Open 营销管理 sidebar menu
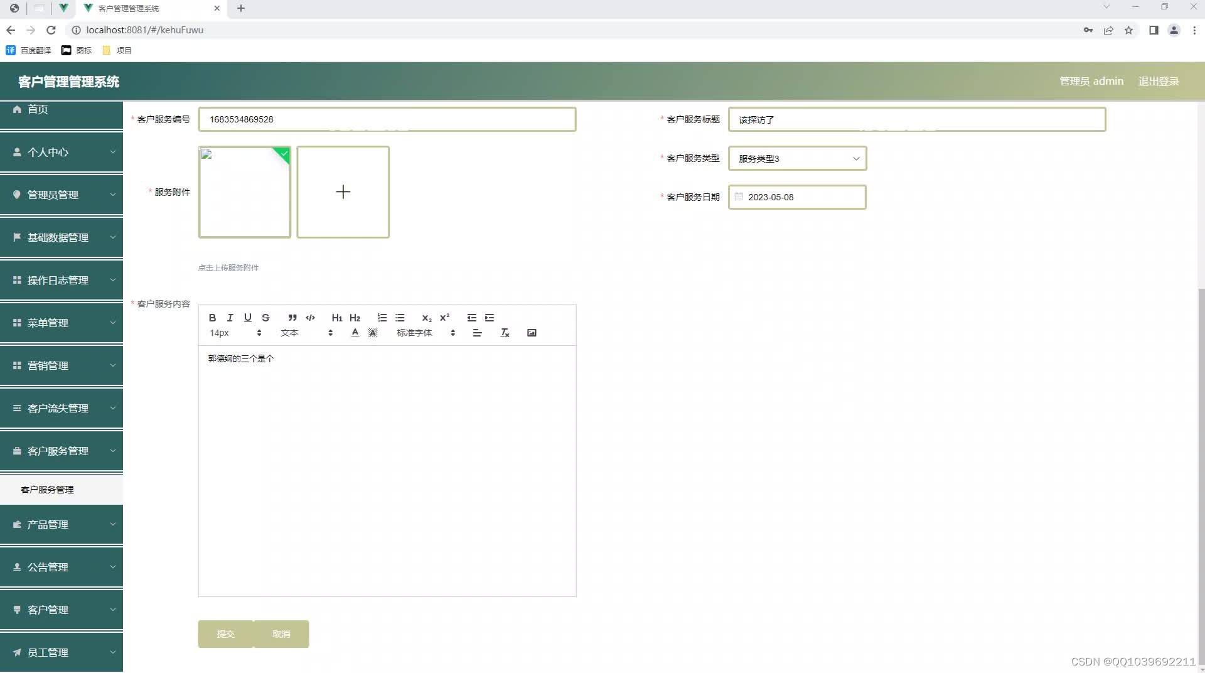1205x673 pixels. click(x=62, y=365)
